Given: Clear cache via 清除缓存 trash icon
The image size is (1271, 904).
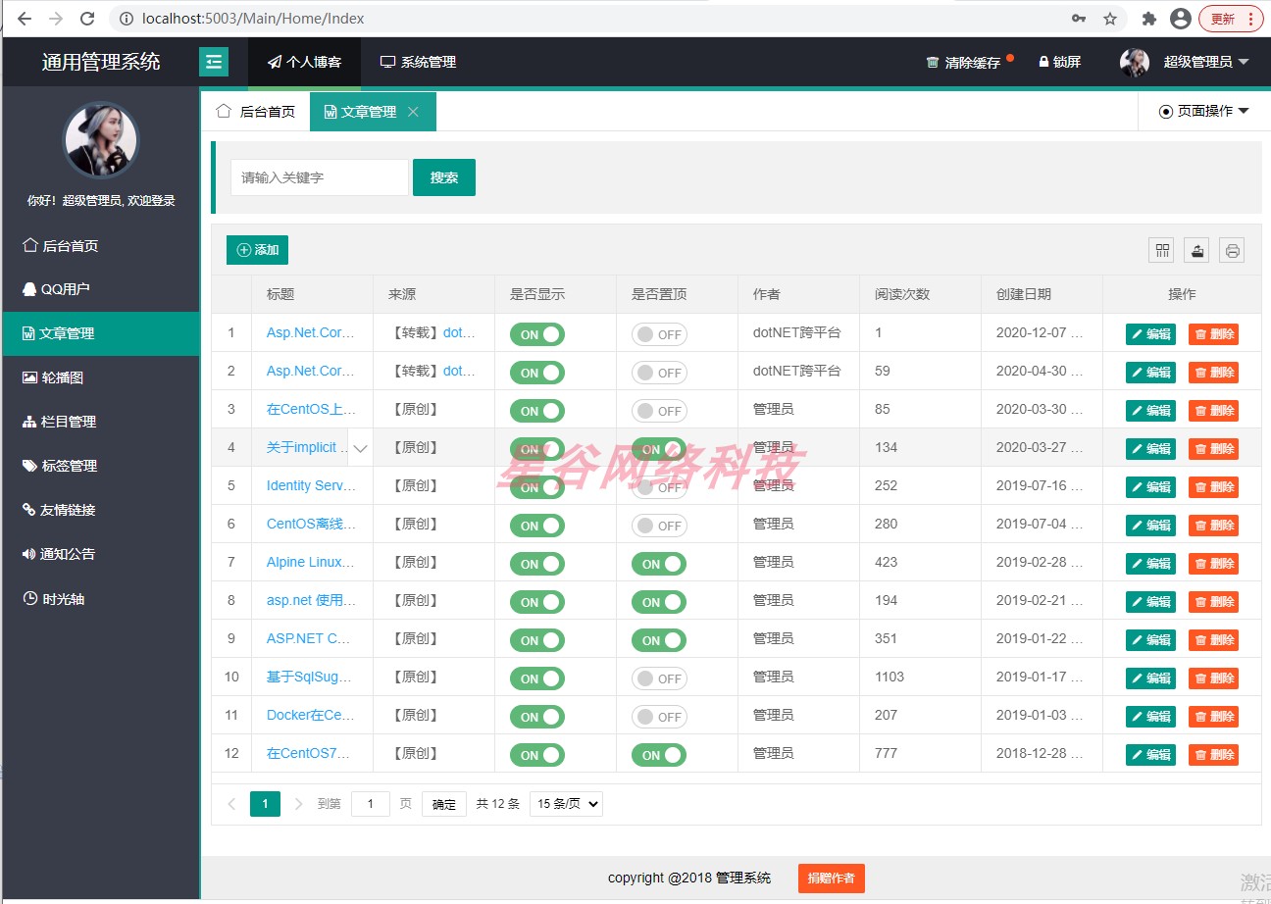Looking at the screenshot, I should (933, 62).
